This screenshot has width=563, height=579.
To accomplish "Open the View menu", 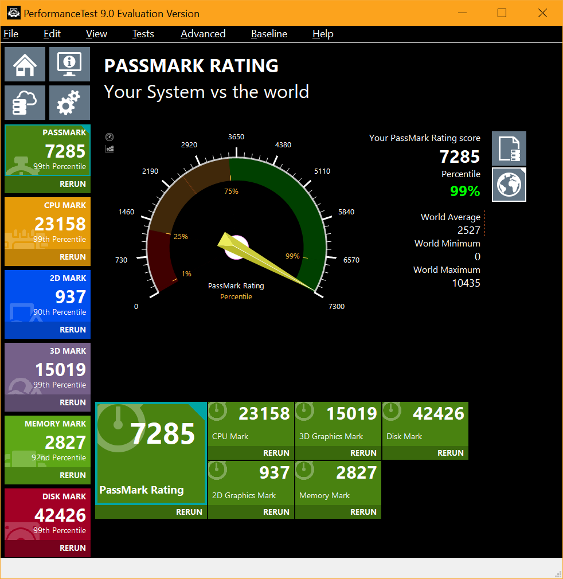I will pyautogui.click(x=96, y=34).
